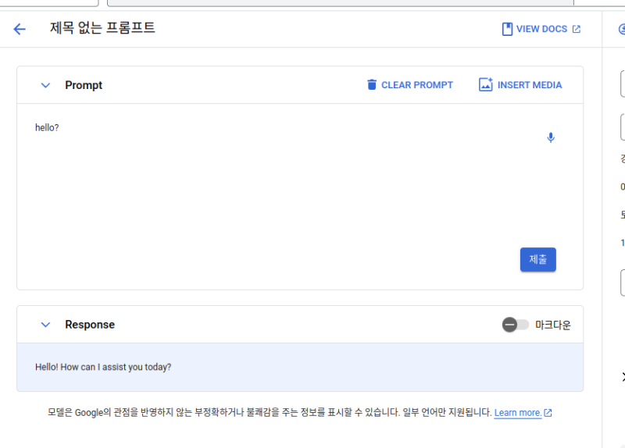Expand the side panel arrow at right edge
The height and width of the screenshot is (448, 625).
click(x=622, y=377)
